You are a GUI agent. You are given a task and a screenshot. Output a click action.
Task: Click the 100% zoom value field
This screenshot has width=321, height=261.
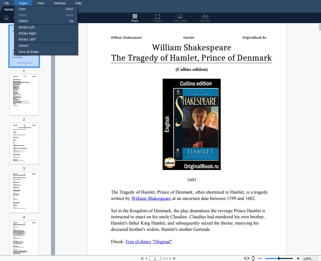click(x=307, y=258)
